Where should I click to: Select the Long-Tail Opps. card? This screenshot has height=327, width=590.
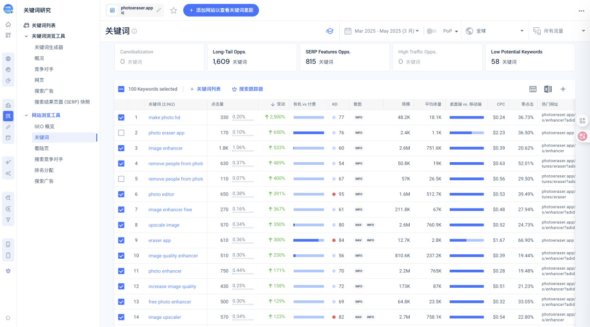click(252, 57)
